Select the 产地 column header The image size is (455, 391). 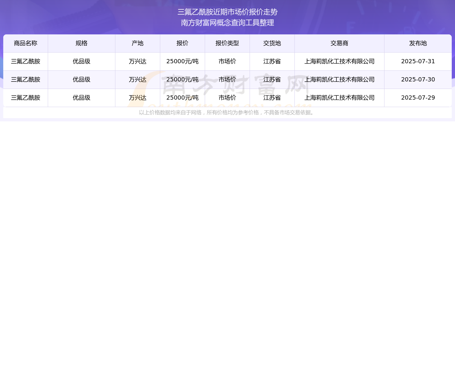click(137, 43)
